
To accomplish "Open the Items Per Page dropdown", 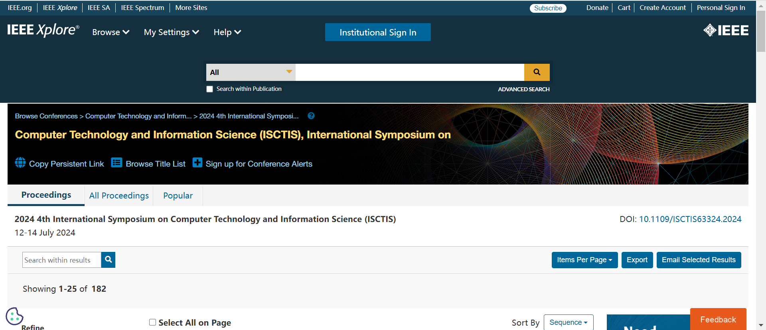I will (x=584, y=260).
